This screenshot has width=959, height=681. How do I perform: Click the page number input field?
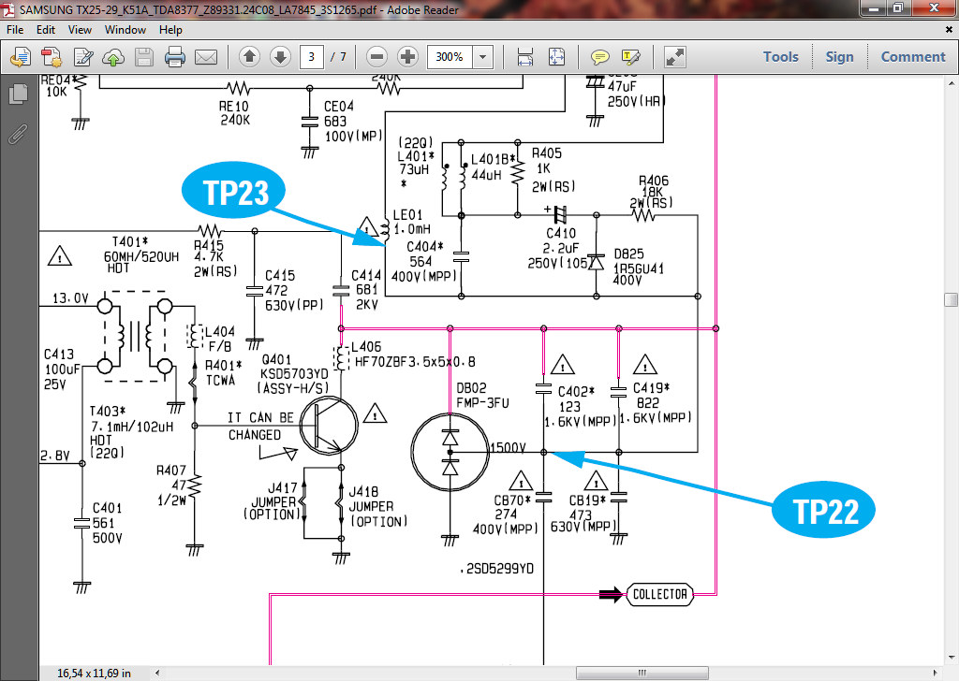(312, 57)
